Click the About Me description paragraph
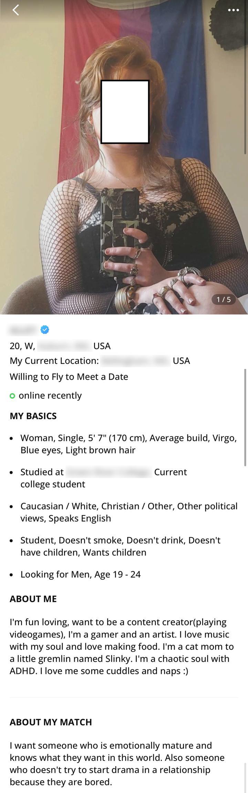Image resolution: width=248 pixels, height=793 pixels. tap(122, 646)
